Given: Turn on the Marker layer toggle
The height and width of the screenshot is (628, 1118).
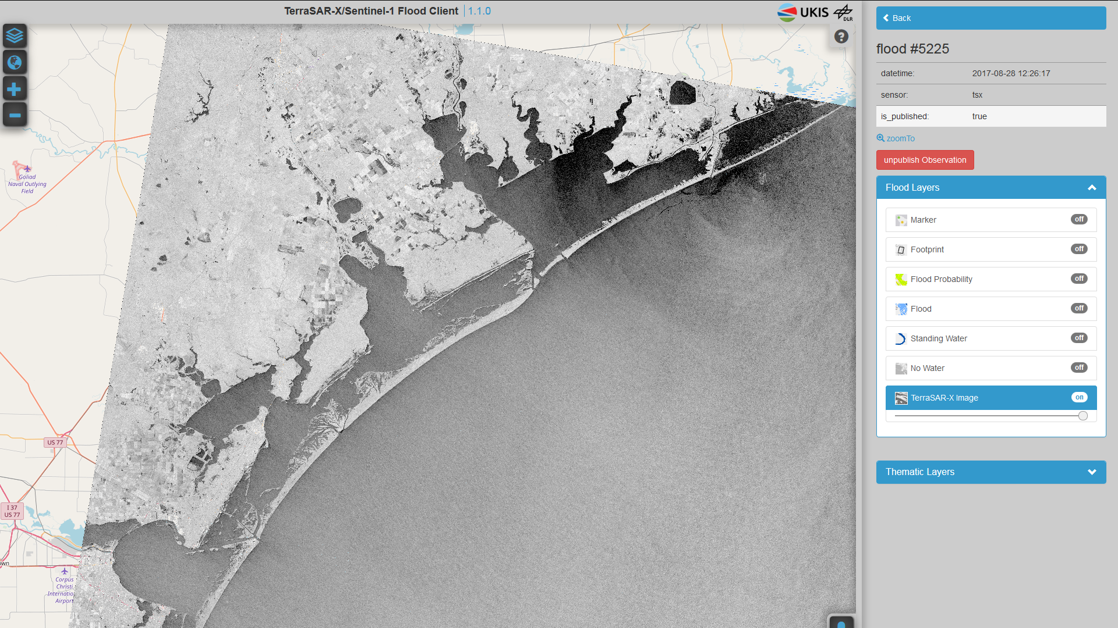Looking at the screenshot, I should 1078,219.
